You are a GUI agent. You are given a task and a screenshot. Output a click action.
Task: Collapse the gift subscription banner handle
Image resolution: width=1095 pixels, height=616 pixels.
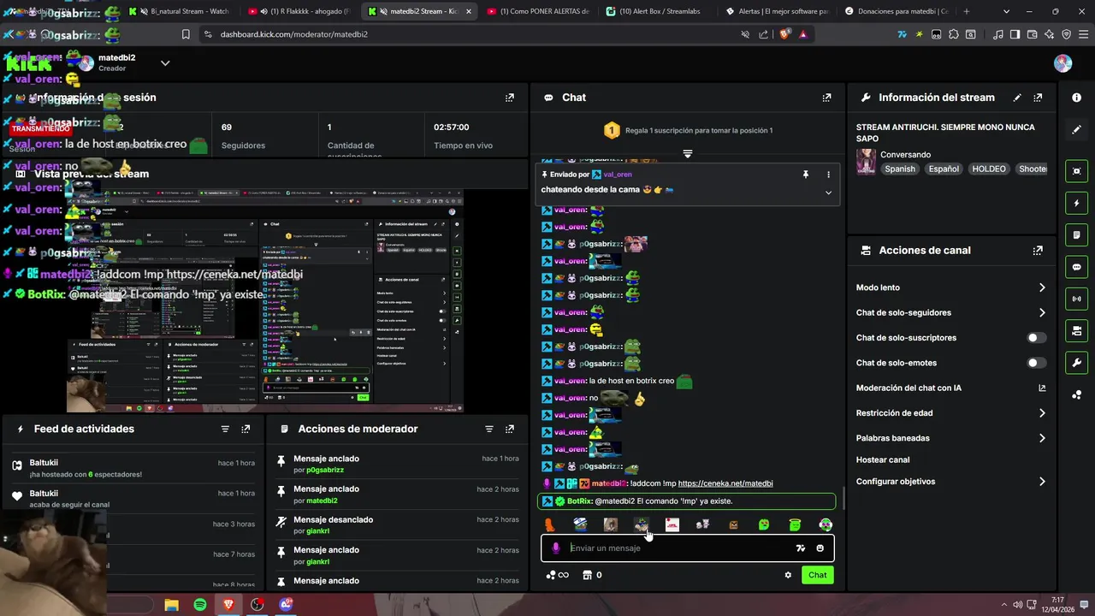click(x=687, y=154)
